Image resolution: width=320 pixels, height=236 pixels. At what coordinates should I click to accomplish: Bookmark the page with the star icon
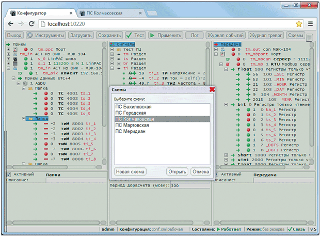(x=299, y=24)
